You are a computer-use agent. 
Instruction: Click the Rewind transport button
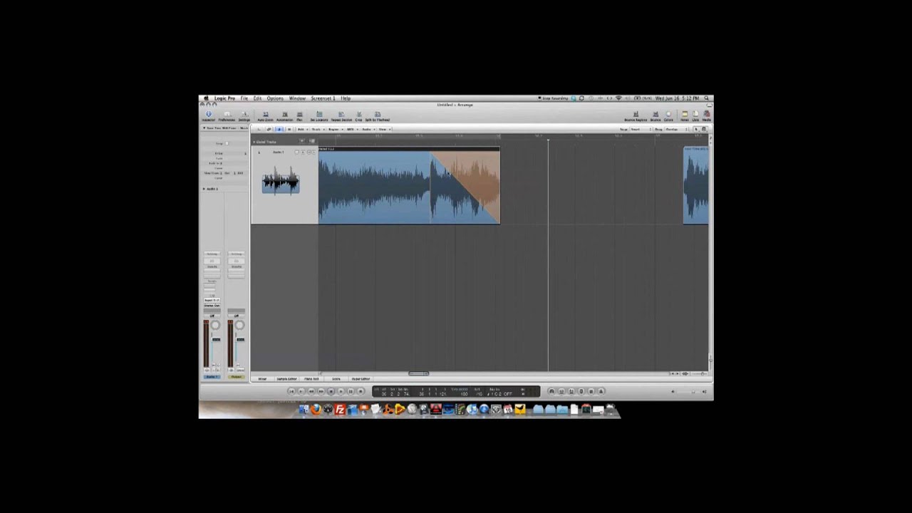(x=311, y=391)
